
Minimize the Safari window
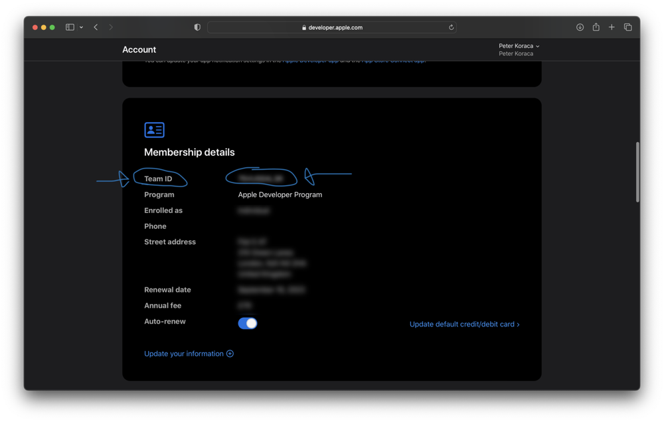(x=44, y=27)
